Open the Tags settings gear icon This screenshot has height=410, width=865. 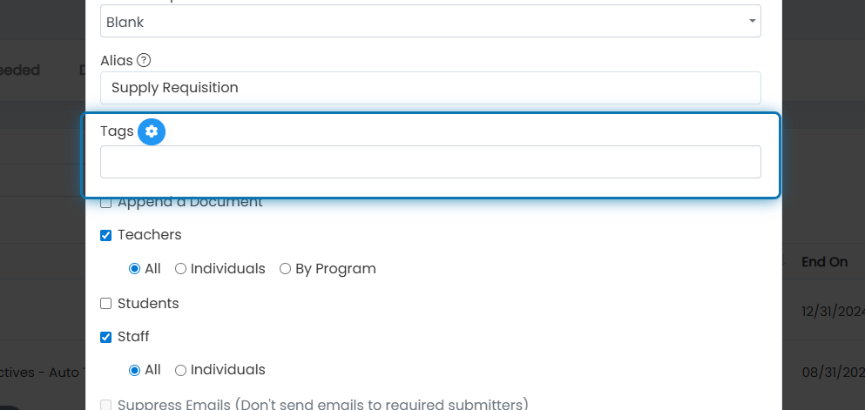(x=152, y=131)
